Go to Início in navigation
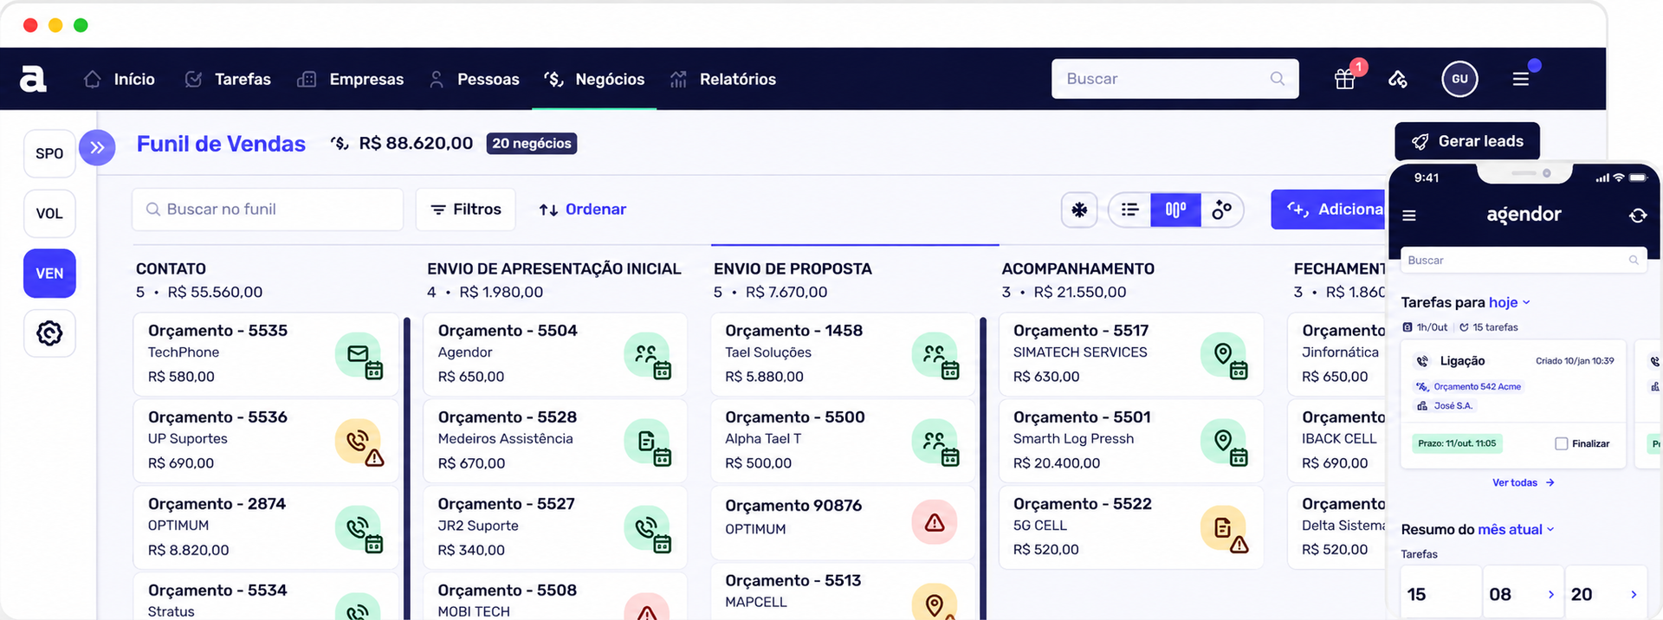The image size is (1663, 620). 120,79
